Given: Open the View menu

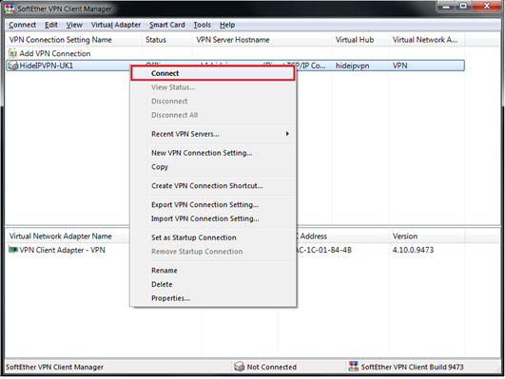Looking at the screenshot, I should (x=74, y=25).
